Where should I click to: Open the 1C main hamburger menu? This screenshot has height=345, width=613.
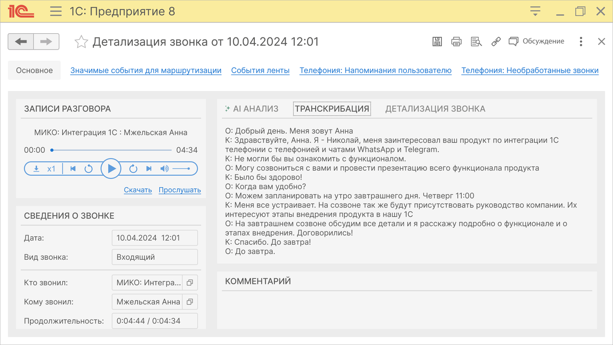56,11
